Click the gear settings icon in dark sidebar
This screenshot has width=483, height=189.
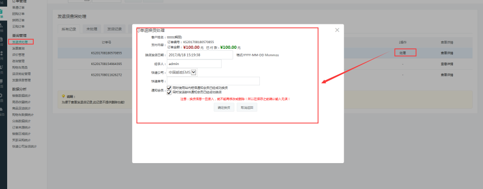(2, 96)
